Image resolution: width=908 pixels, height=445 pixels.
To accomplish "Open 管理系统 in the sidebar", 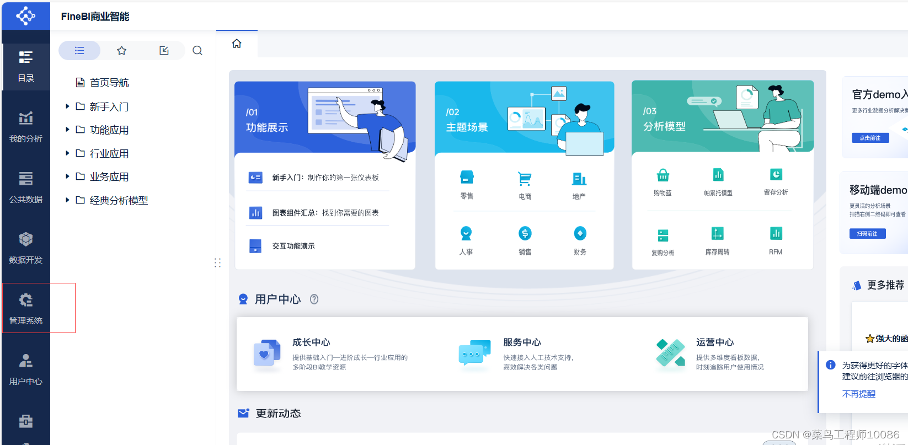I will pos(26,309).
